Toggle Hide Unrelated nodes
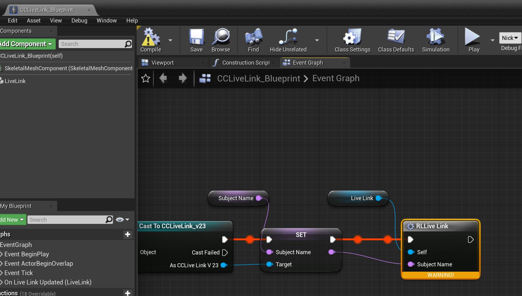 (x=288, y=41)
